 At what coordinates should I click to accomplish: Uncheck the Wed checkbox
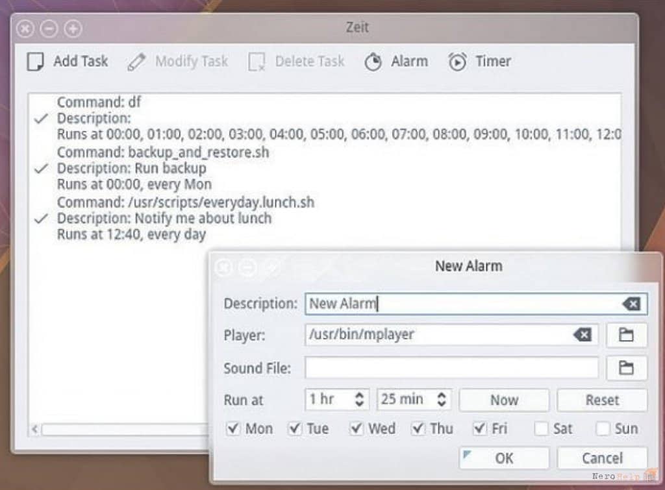(357, 428)
